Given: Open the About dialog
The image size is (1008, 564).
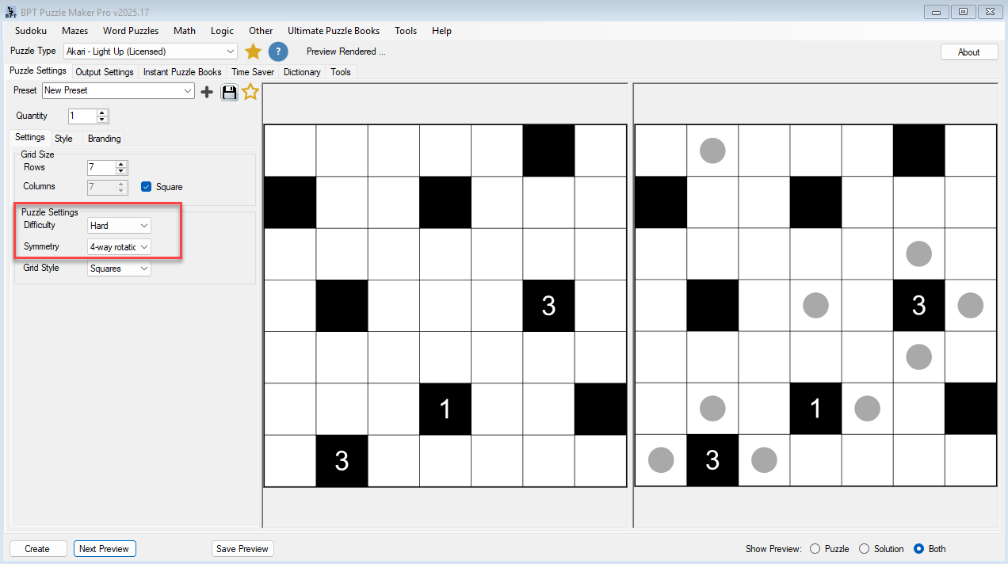Looking at the screenshot, I should tap(968, 51).
